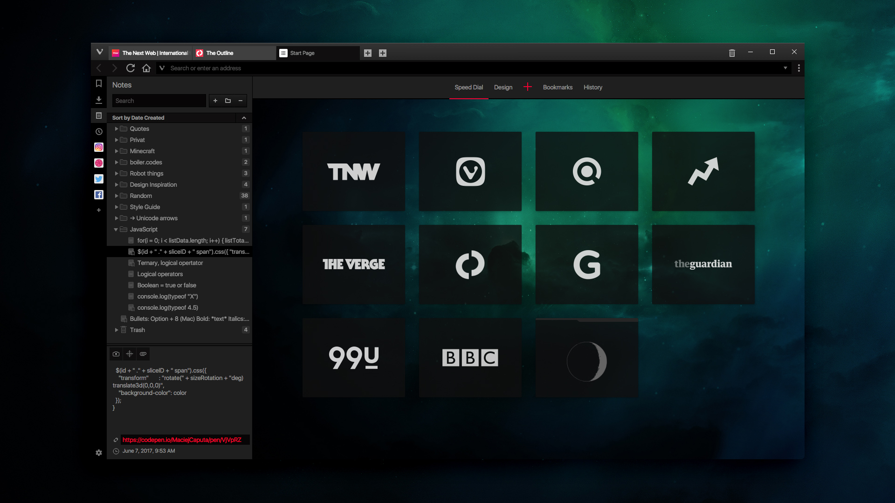Select the Sort by Date Created dropdown

coord(179,117)
